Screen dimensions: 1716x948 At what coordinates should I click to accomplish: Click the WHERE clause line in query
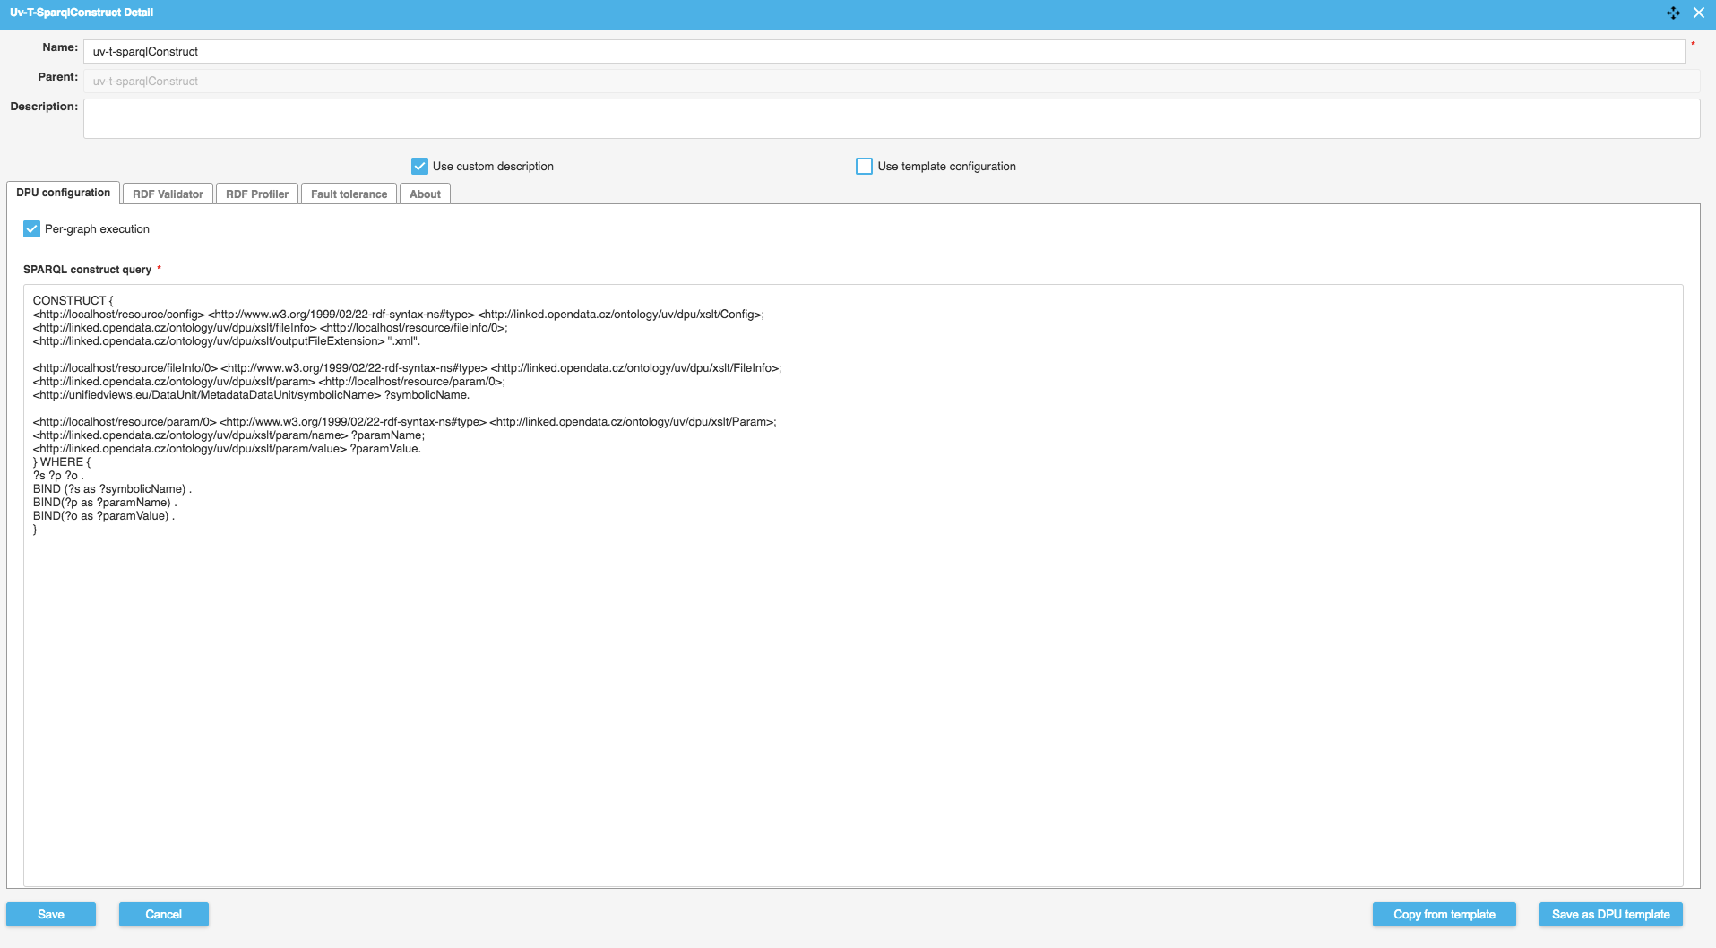63,462
